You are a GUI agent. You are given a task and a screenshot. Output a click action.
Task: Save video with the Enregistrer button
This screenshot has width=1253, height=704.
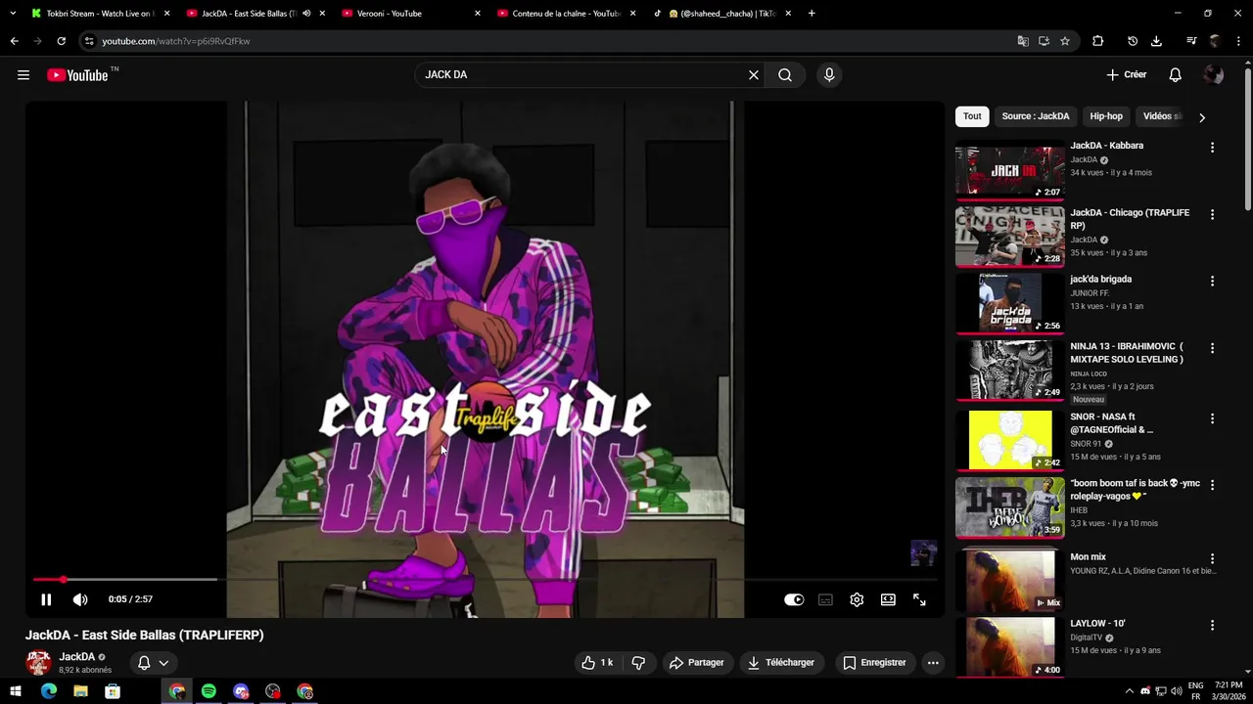[874, 663]
